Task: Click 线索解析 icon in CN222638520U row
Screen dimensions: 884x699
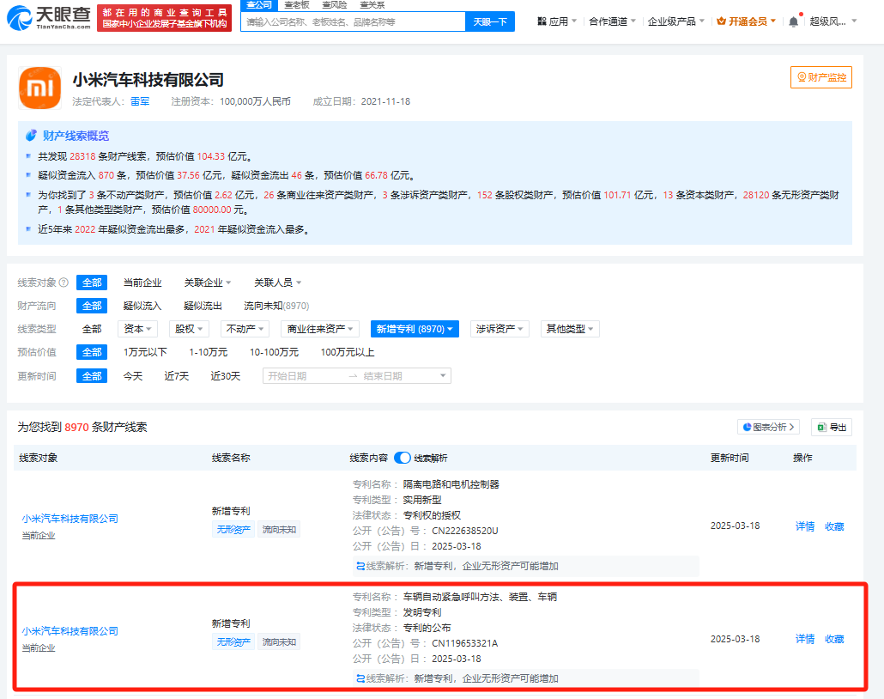Action: [x=360, y=566]
